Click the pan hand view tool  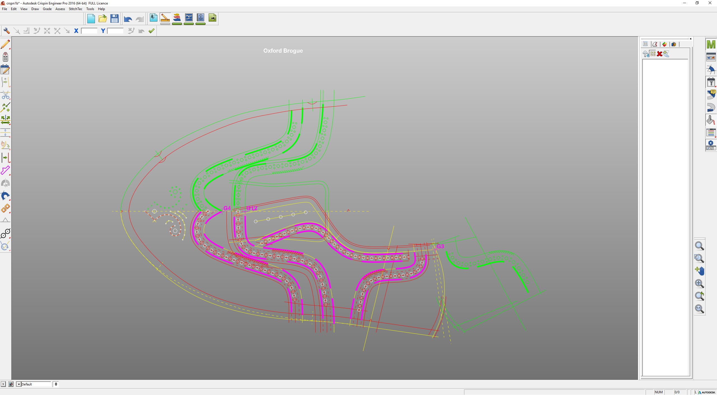[699, 271]
